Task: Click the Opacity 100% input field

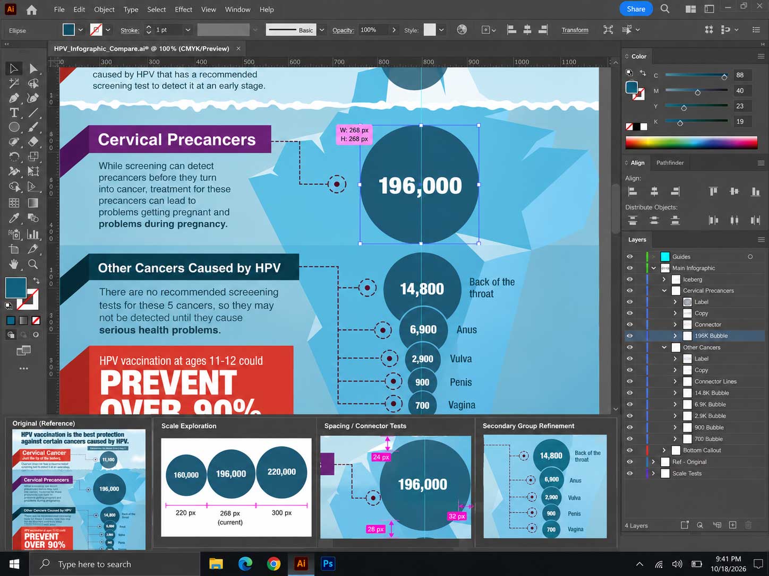Action: pos(373,30)
